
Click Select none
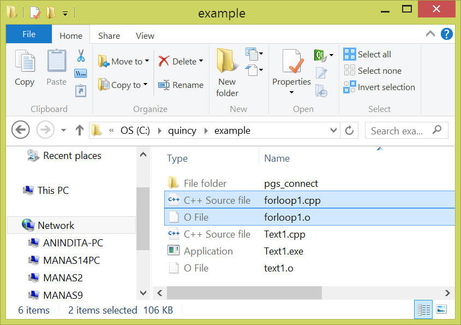click(x=372, y=71)
